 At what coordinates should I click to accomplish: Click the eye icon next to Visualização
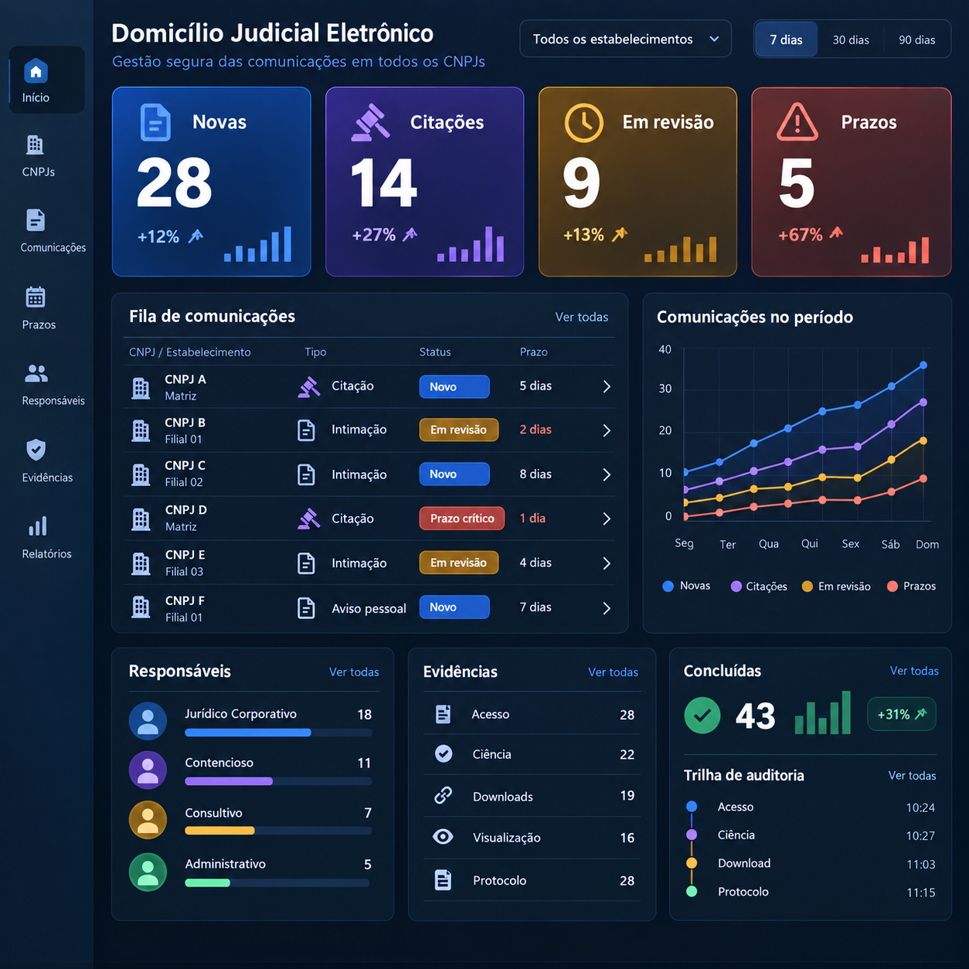point(443,837)
